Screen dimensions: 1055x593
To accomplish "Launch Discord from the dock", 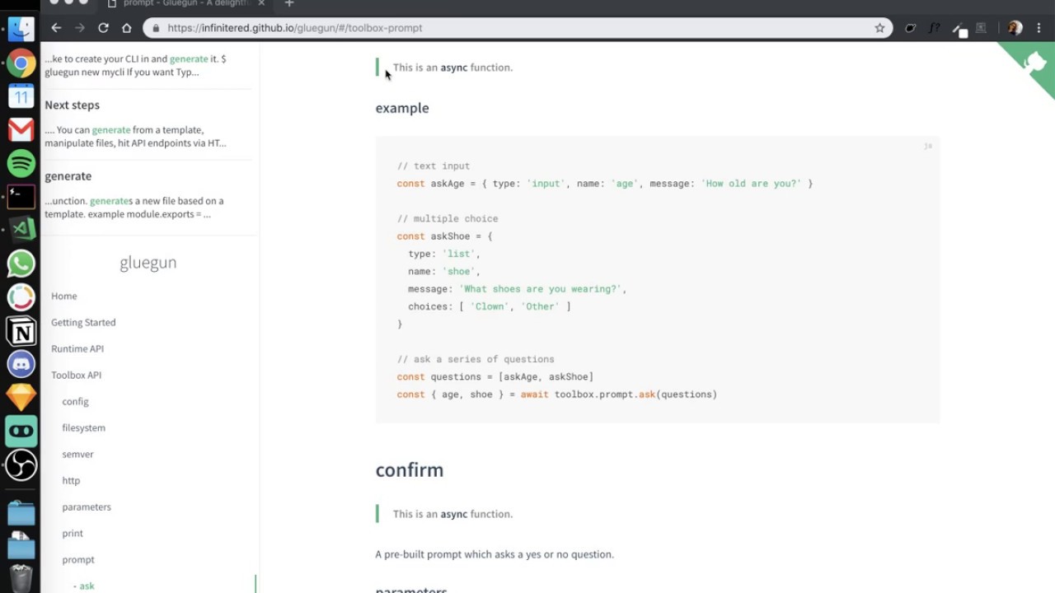I will point(21,363).
